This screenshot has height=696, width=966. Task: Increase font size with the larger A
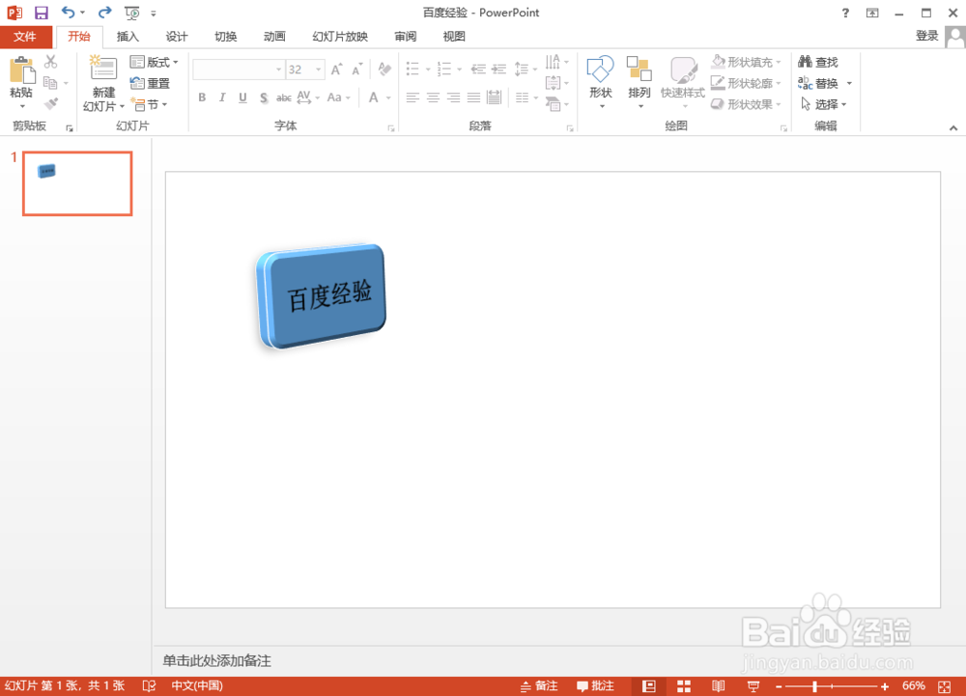(x=336, y=70)
